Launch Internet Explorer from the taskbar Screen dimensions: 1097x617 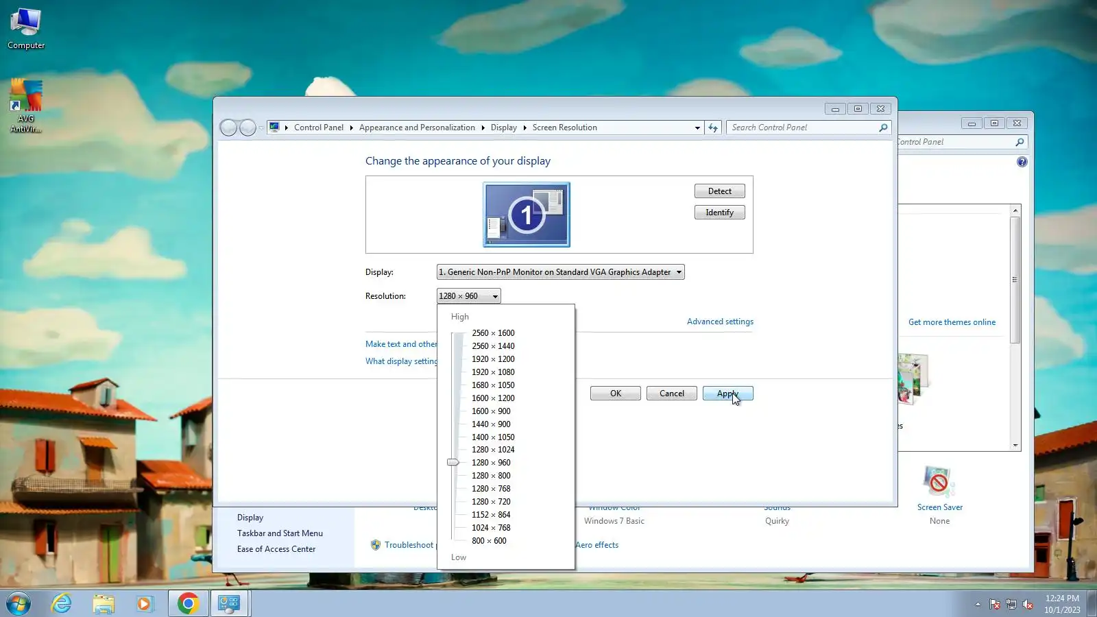tap(62, 603)
